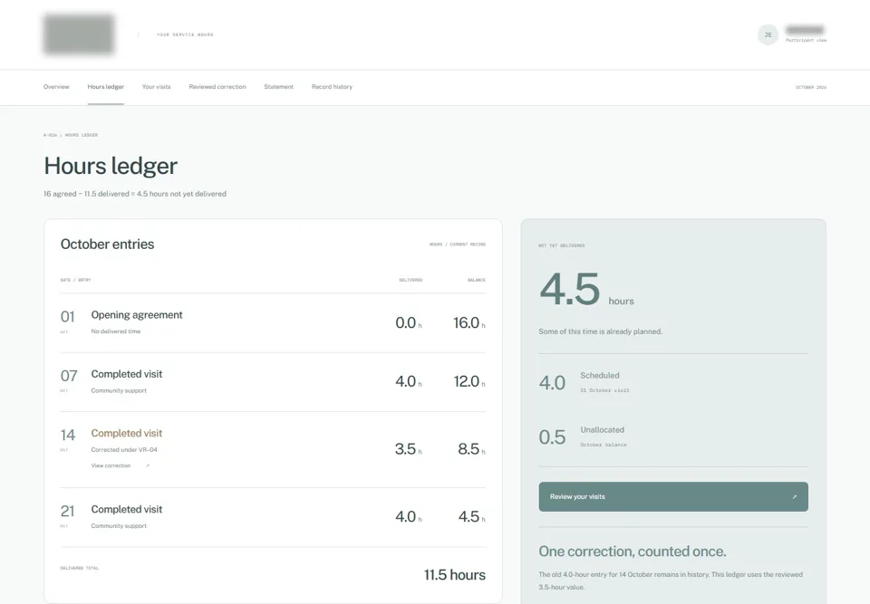The height and width of the screenshot is (604, 870).
Task: Select the 21 Oct 'Completed visit' title
Action: (x=127, y=509)
